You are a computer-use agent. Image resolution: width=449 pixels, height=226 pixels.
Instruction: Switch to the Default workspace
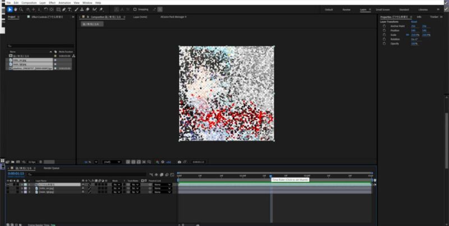pyautogui.click(x=329, y=10)
